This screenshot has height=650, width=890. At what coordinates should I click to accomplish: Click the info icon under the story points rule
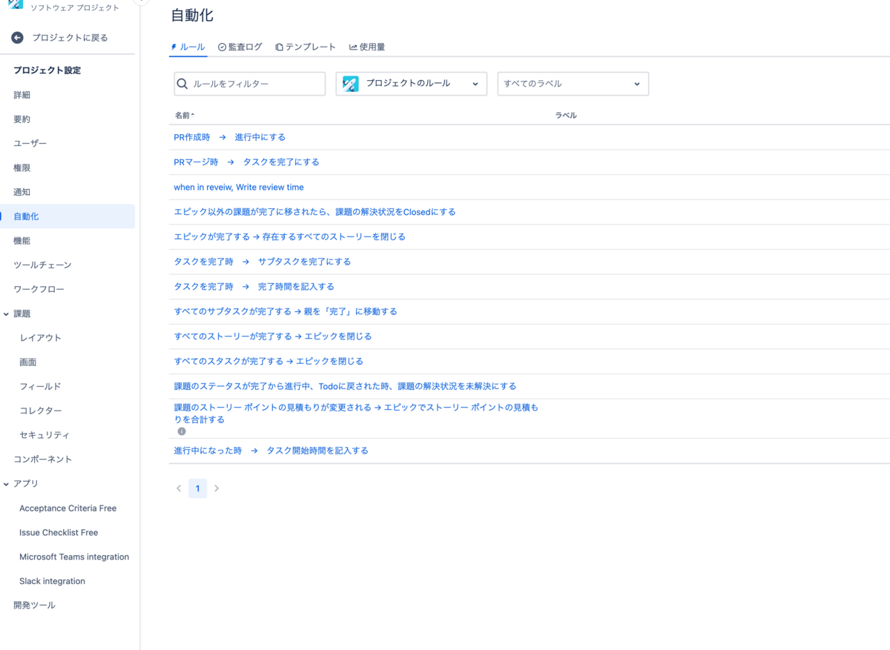(x=182, y=431)
